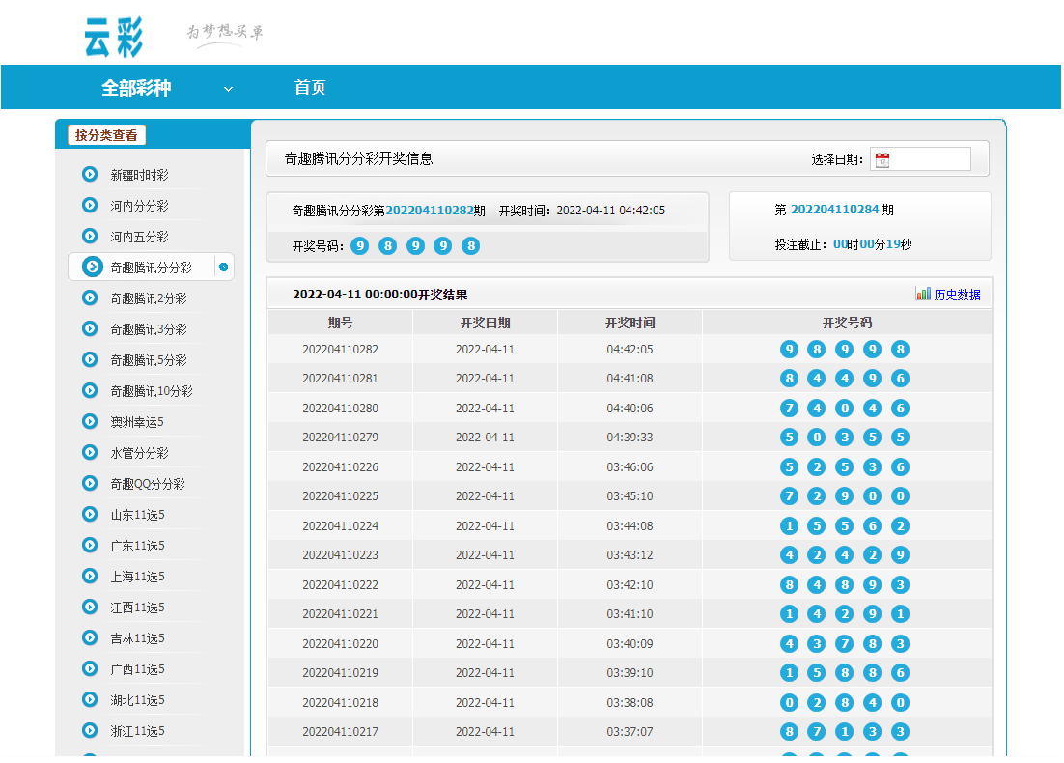Select the 首页 navigation item

point(310,87)
